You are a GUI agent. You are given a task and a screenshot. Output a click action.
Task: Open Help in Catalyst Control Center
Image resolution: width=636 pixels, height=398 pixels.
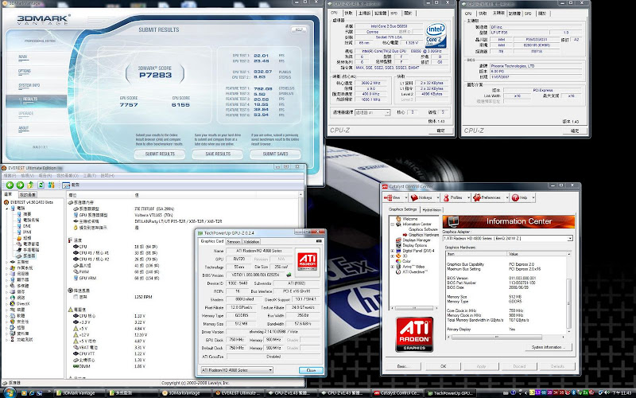coord(520,197)
